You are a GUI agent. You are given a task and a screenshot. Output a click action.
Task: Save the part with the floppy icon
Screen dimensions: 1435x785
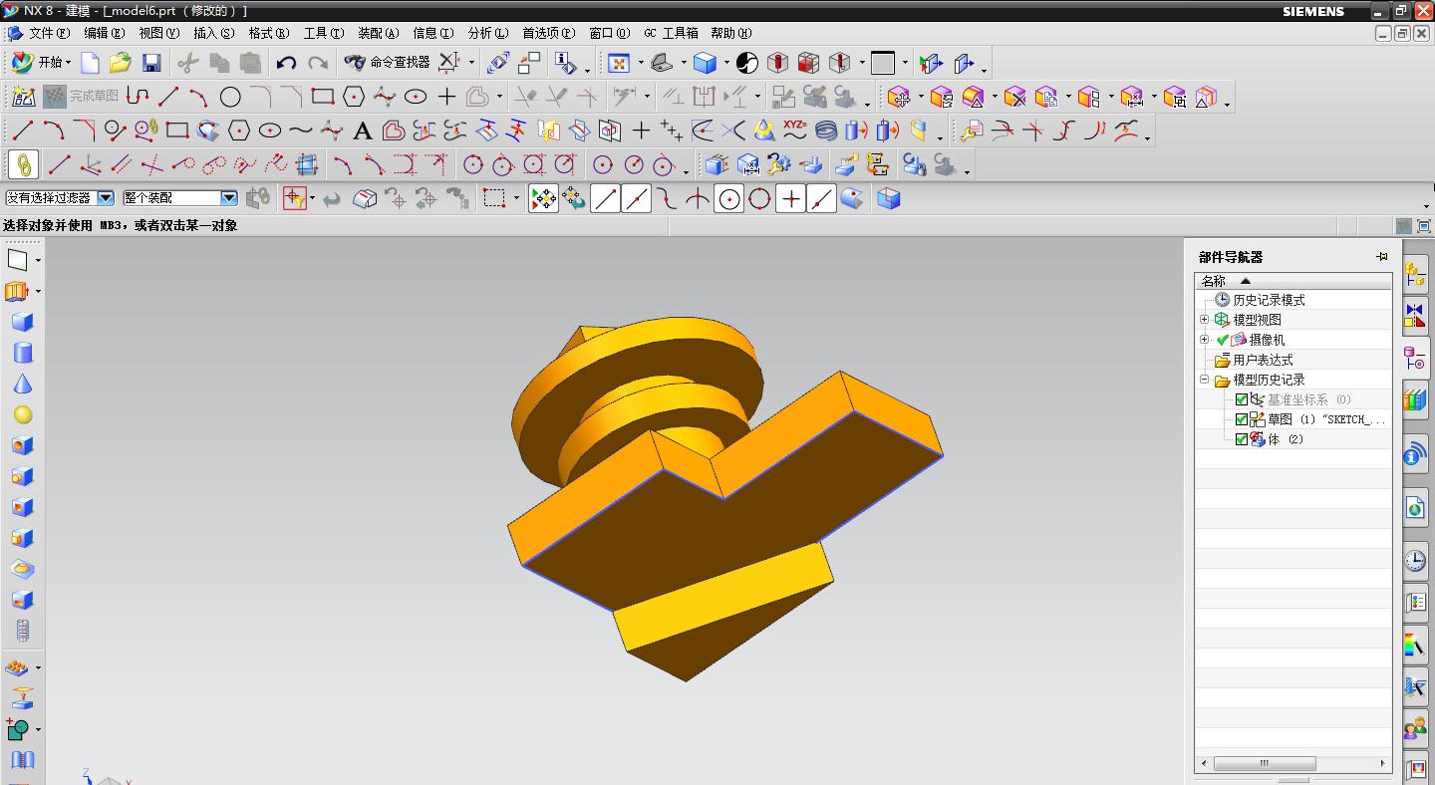point(151,63)
